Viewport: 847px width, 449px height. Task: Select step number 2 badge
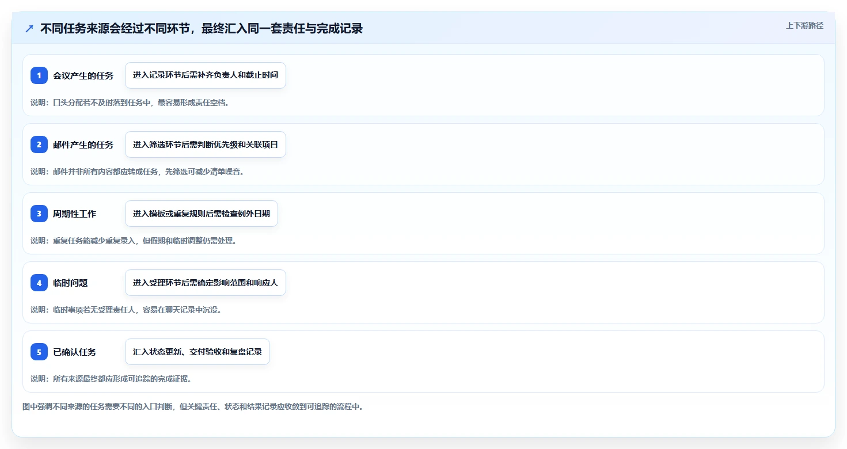(x=39, y=144)
